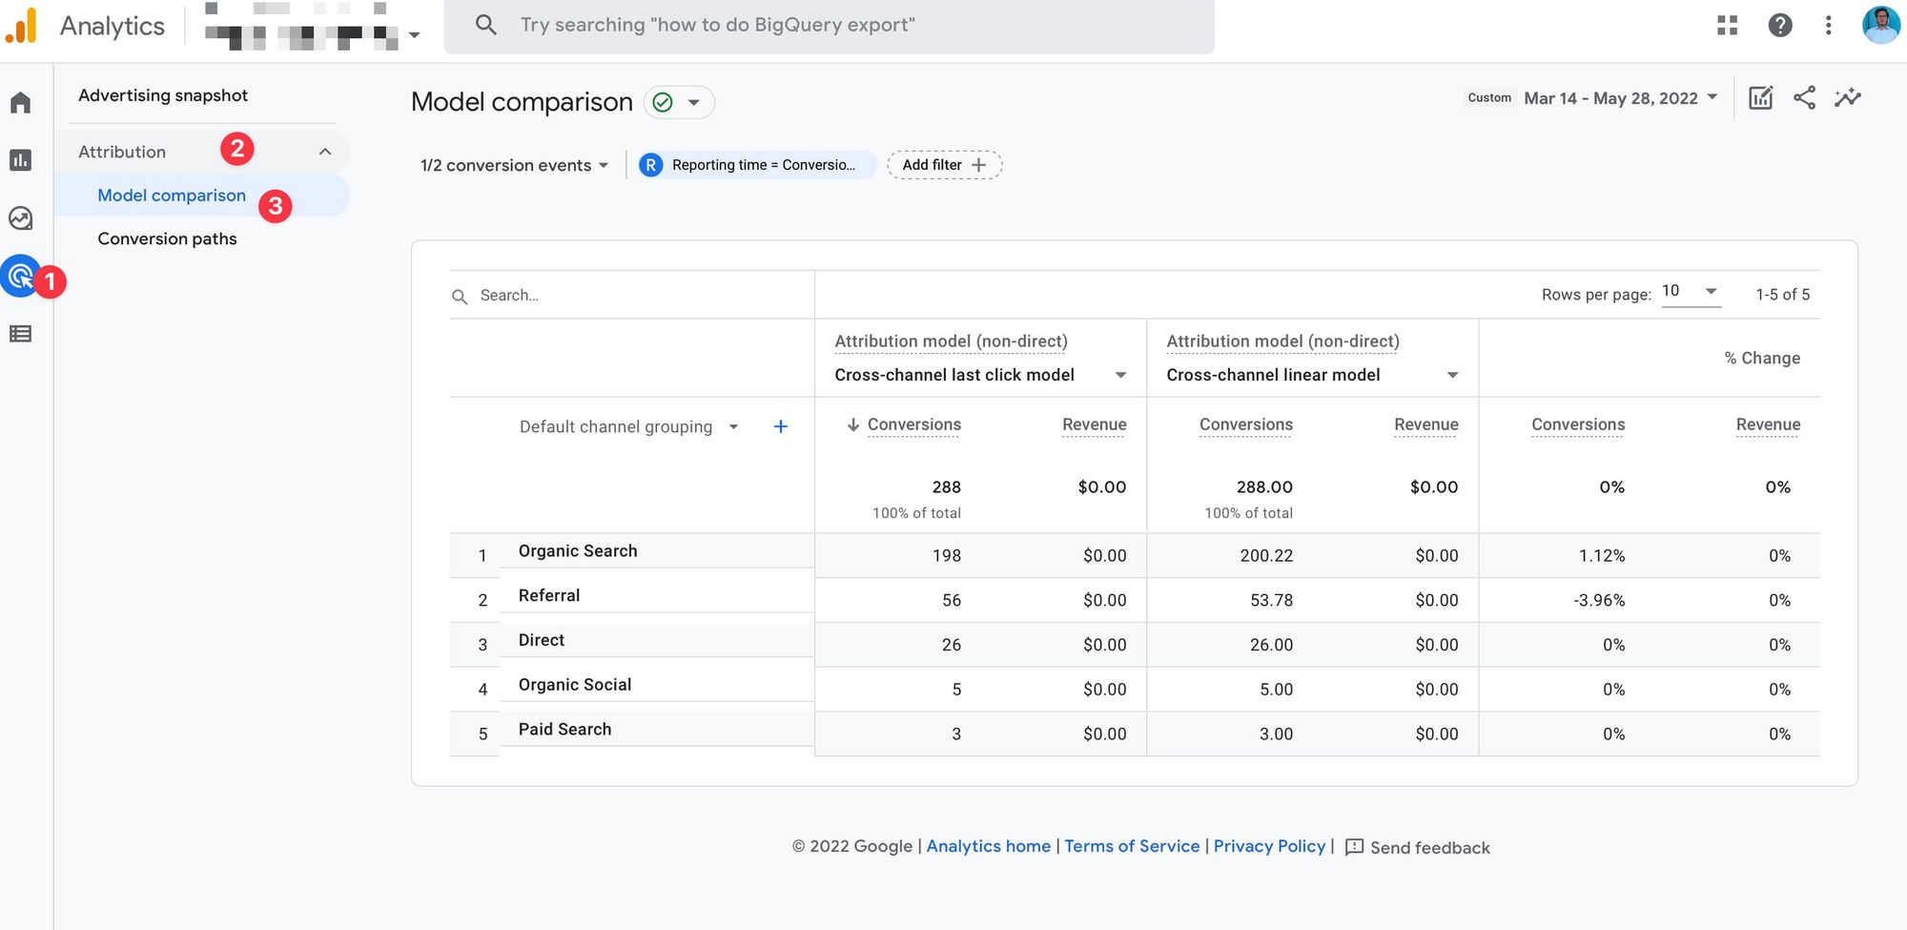Click the 53.78 conversions value
Viewport: 1907px width, 930px height.
[x=1272, y=600]
